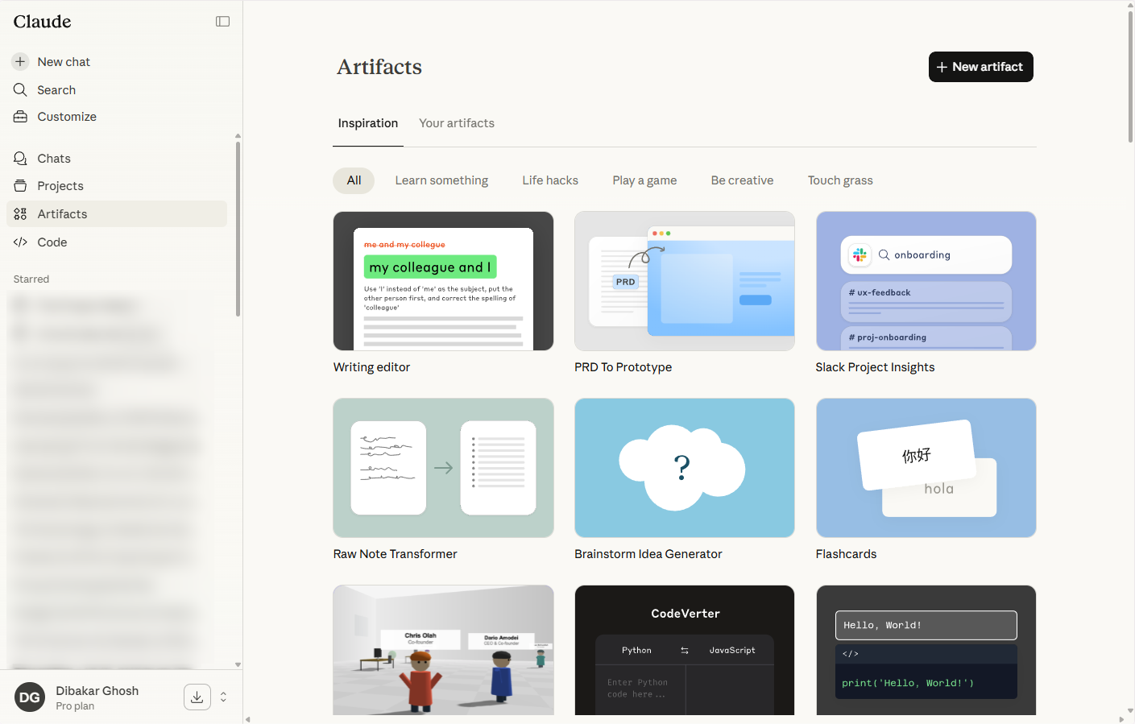Click the Dibakar Ghosh account name
This screenshot has width=1135, height=724.
[97, 691]
